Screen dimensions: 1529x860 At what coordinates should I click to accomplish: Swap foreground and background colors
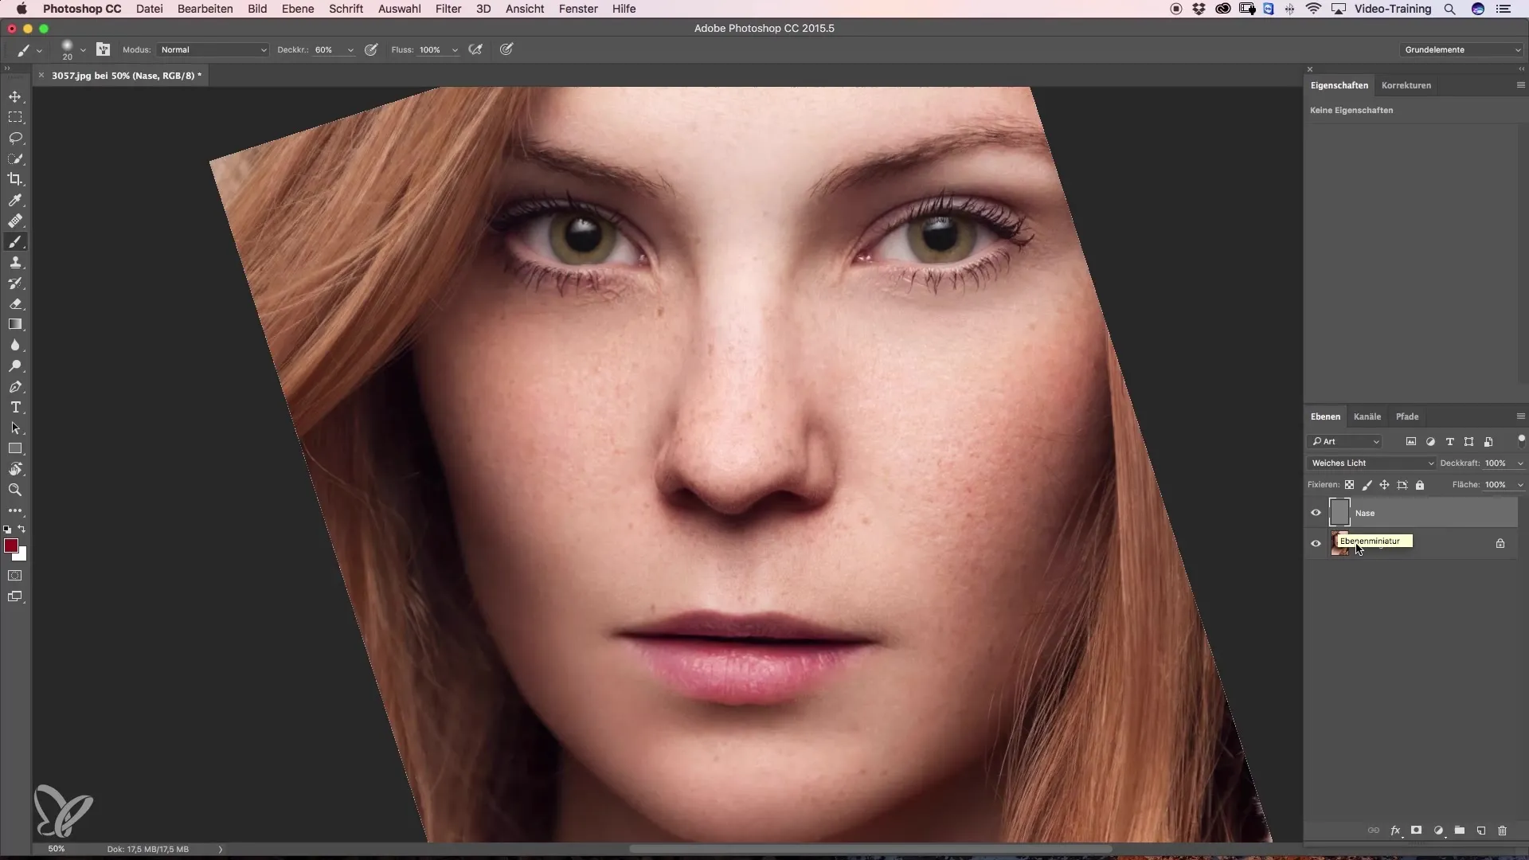coord(22,529)
